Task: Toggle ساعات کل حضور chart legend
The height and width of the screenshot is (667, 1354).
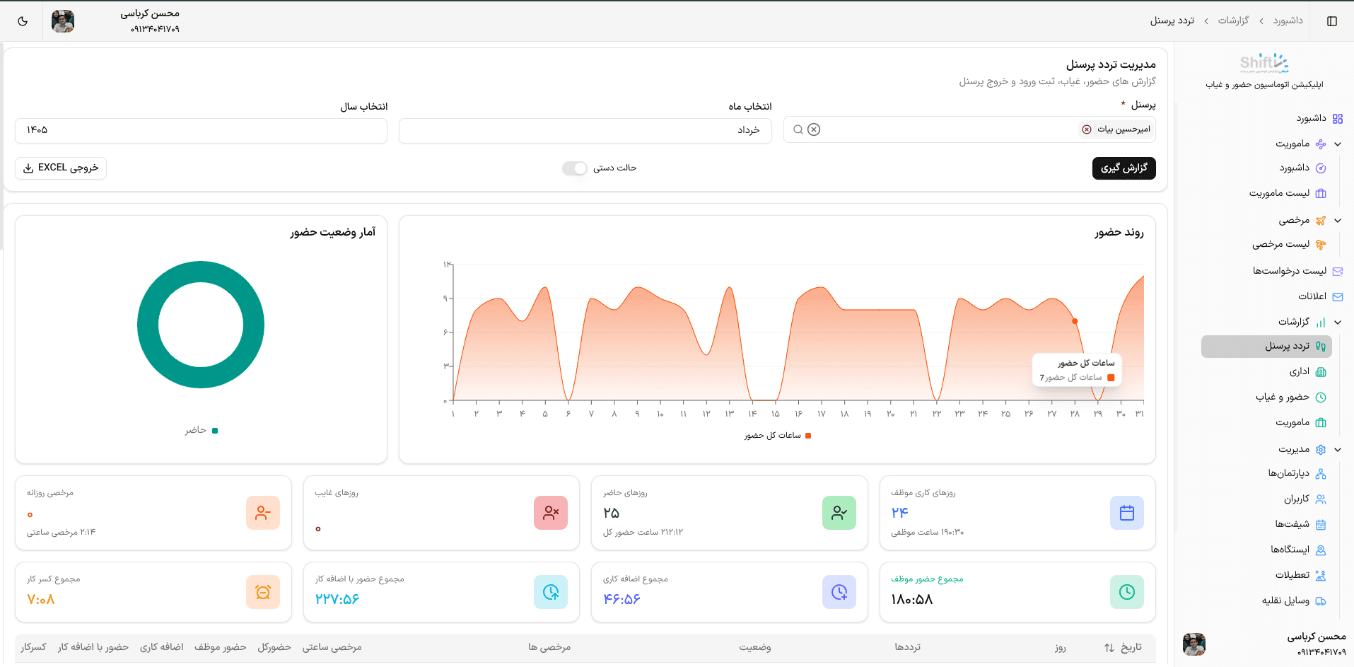Action: (x=777, y=436)
